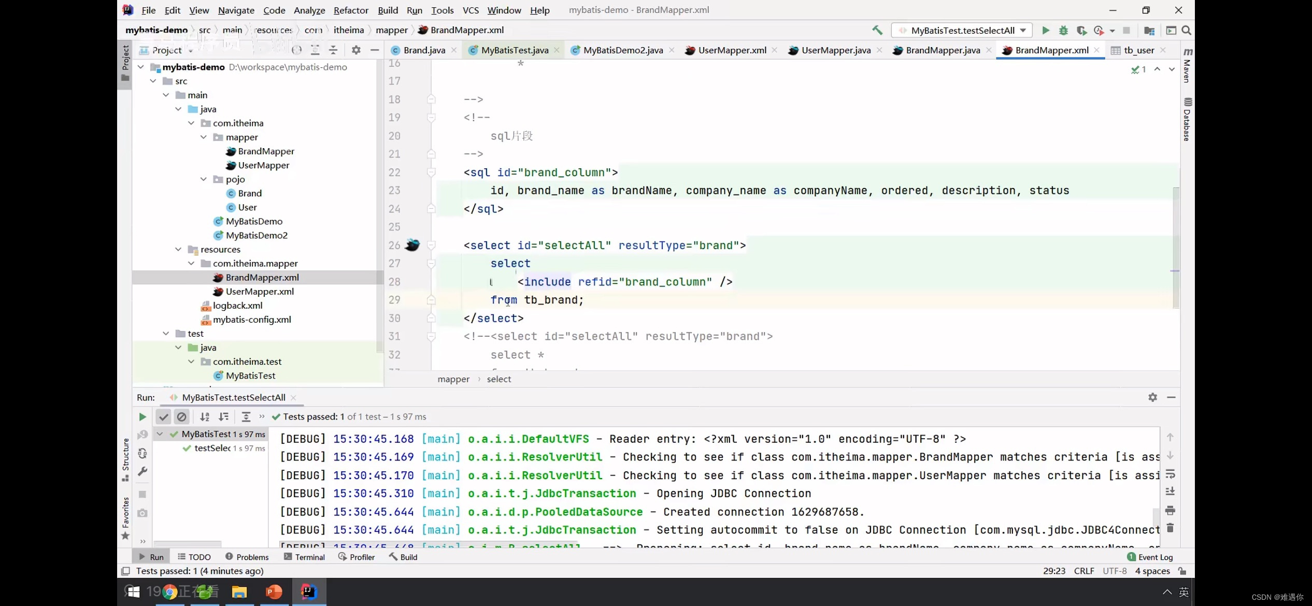Collapse the resources folder node
1312x606 pixels.
click(178, 249)
